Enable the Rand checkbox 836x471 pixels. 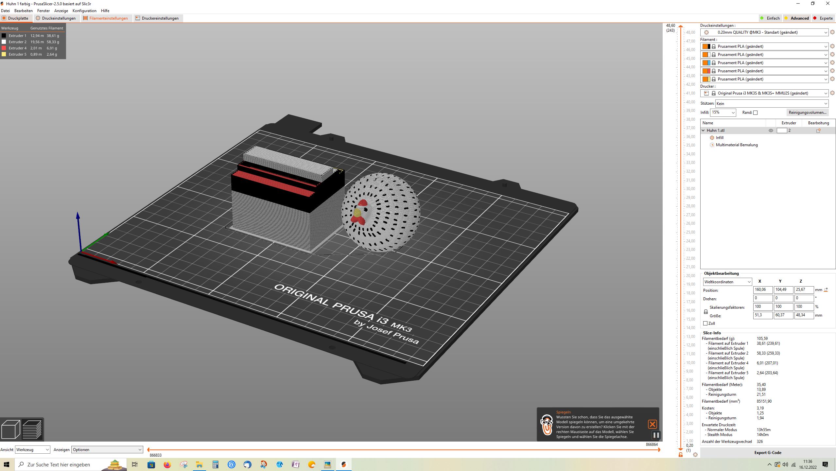[755, 113]
